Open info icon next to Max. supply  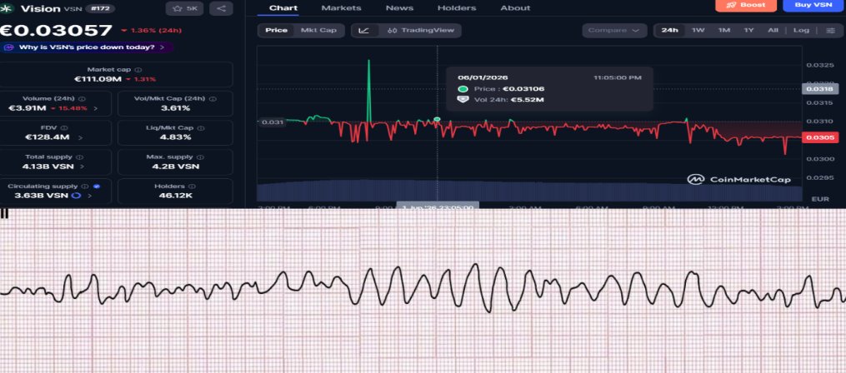(201, 157)
